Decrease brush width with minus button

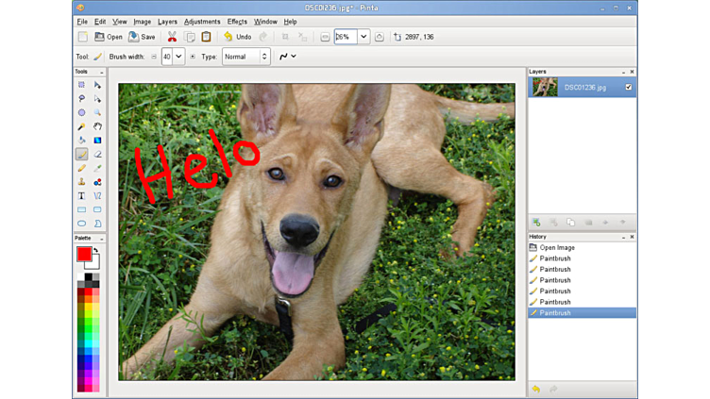[x=154, y=57]
